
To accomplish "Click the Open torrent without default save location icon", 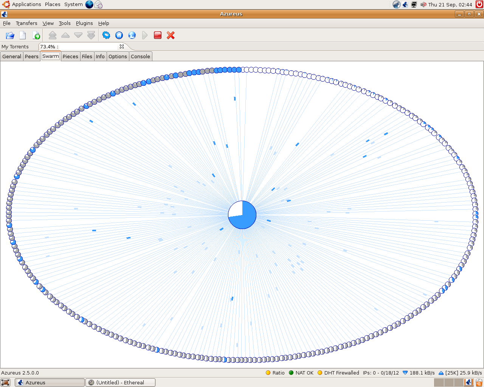I will point(23,36).
